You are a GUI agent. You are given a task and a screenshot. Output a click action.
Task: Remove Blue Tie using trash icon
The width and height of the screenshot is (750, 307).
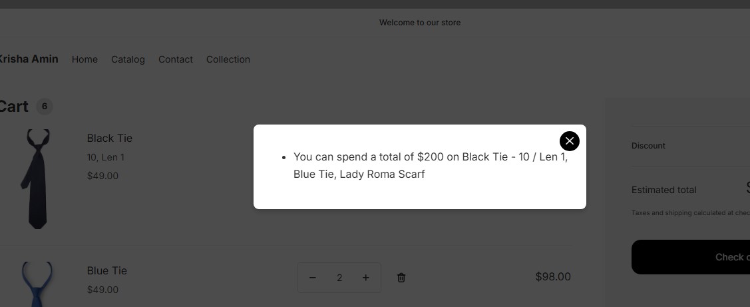[401, 278]
